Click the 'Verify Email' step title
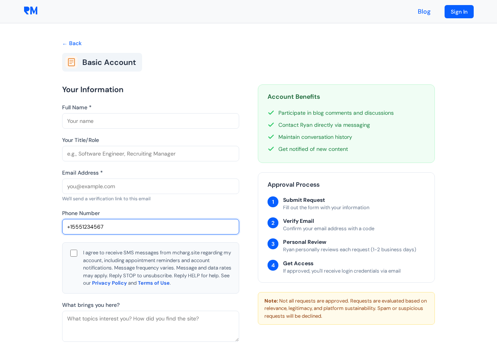 point(299,221)
